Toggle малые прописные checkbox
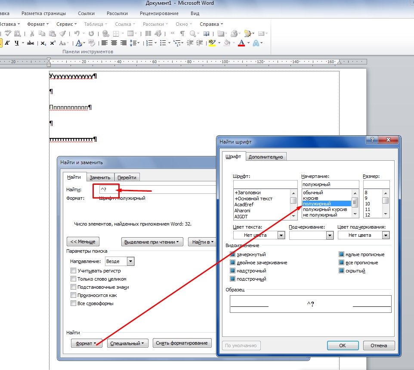The height and width of the screenshot is (370, 414). coord(341,254)
